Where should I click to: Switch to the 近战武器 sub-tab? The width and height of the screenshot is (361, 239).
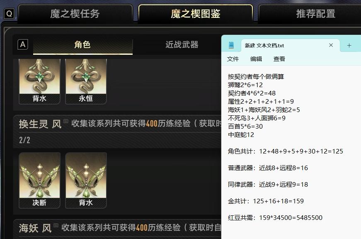(182, 44)
